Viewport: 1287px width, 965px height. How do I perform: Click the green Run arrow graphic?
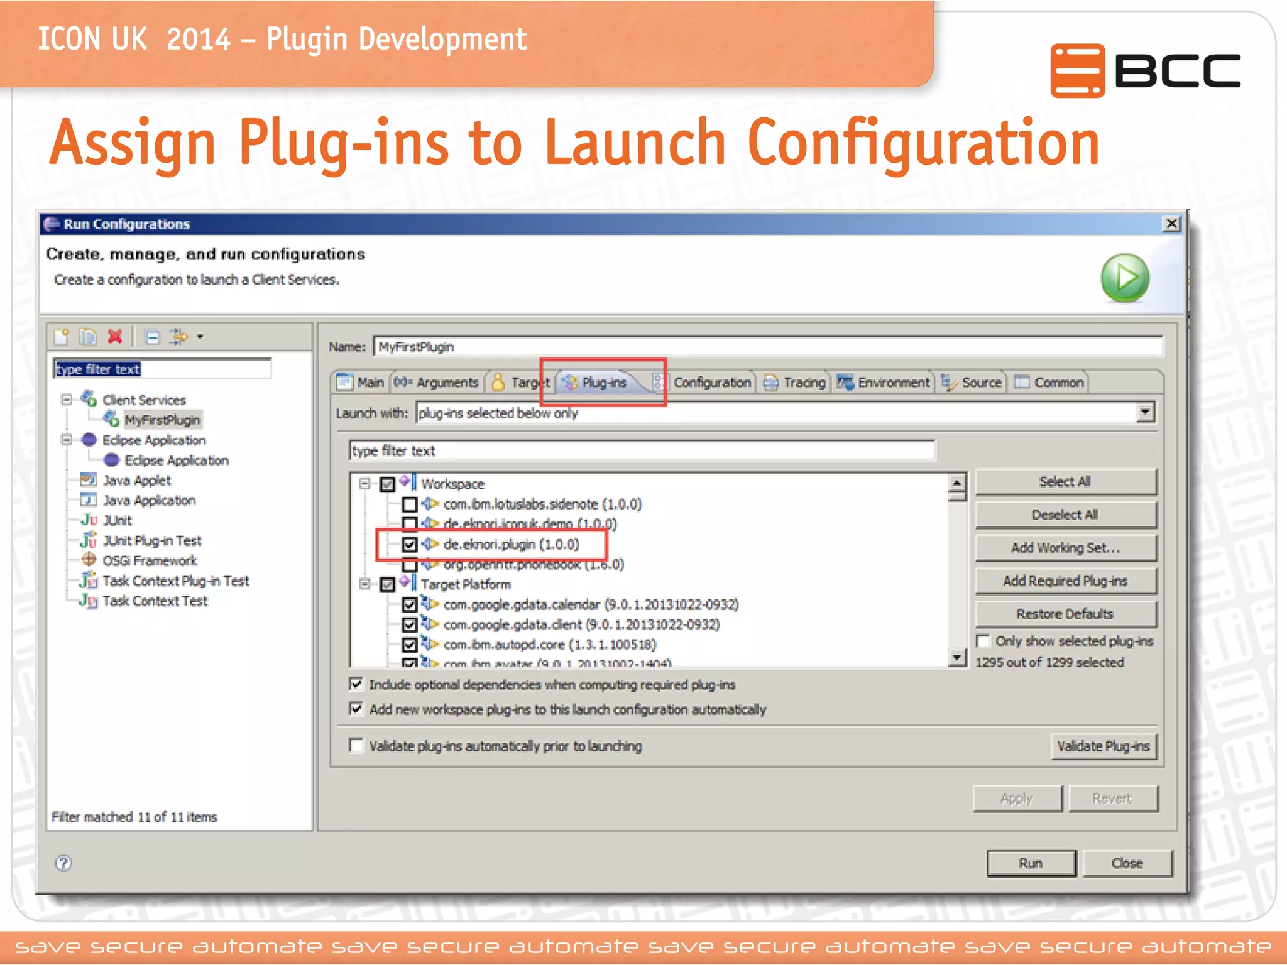pyautogui.click(x=1125, y=278)
